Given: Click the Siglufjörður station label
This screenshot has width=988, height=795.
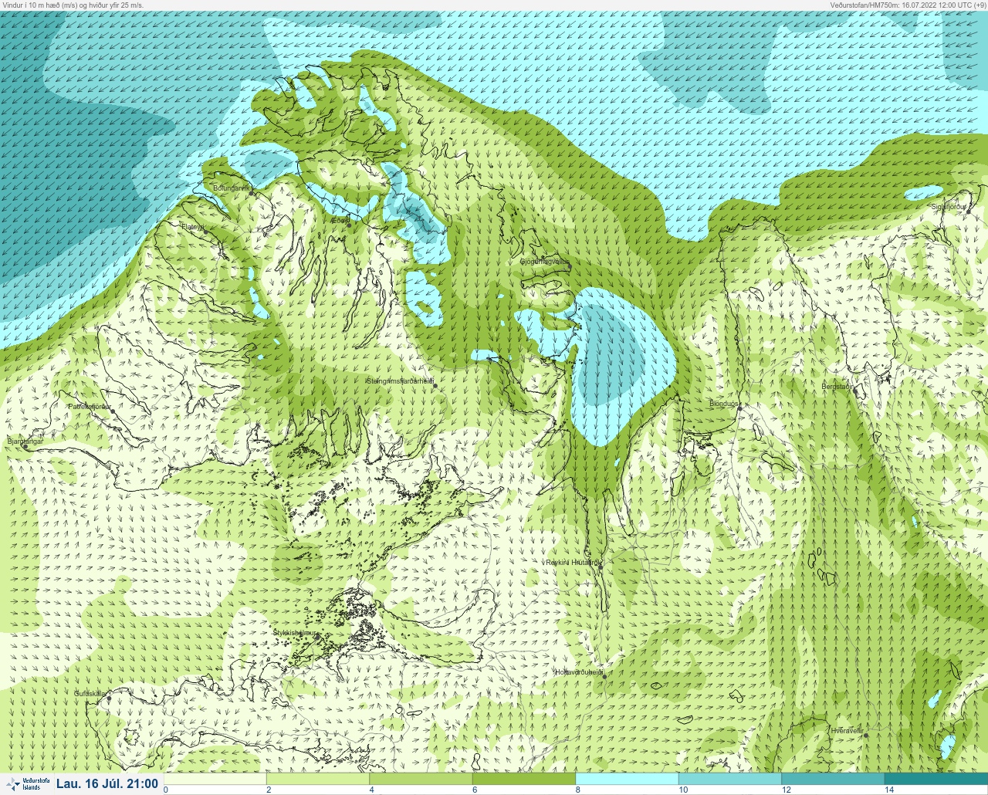Looking at the screenshot, I should point(949,207).
